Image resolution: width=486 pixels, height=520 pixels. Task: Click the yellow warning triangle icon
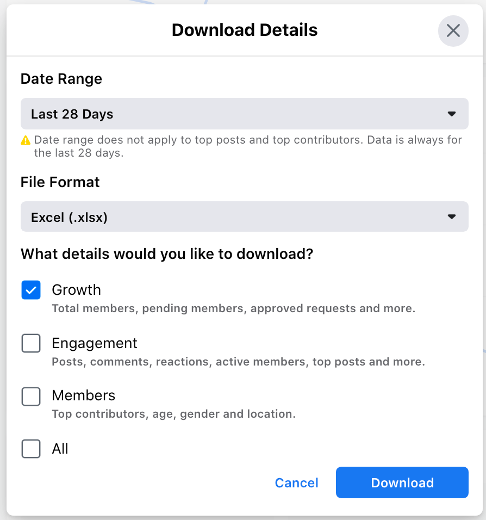(26, 140)
